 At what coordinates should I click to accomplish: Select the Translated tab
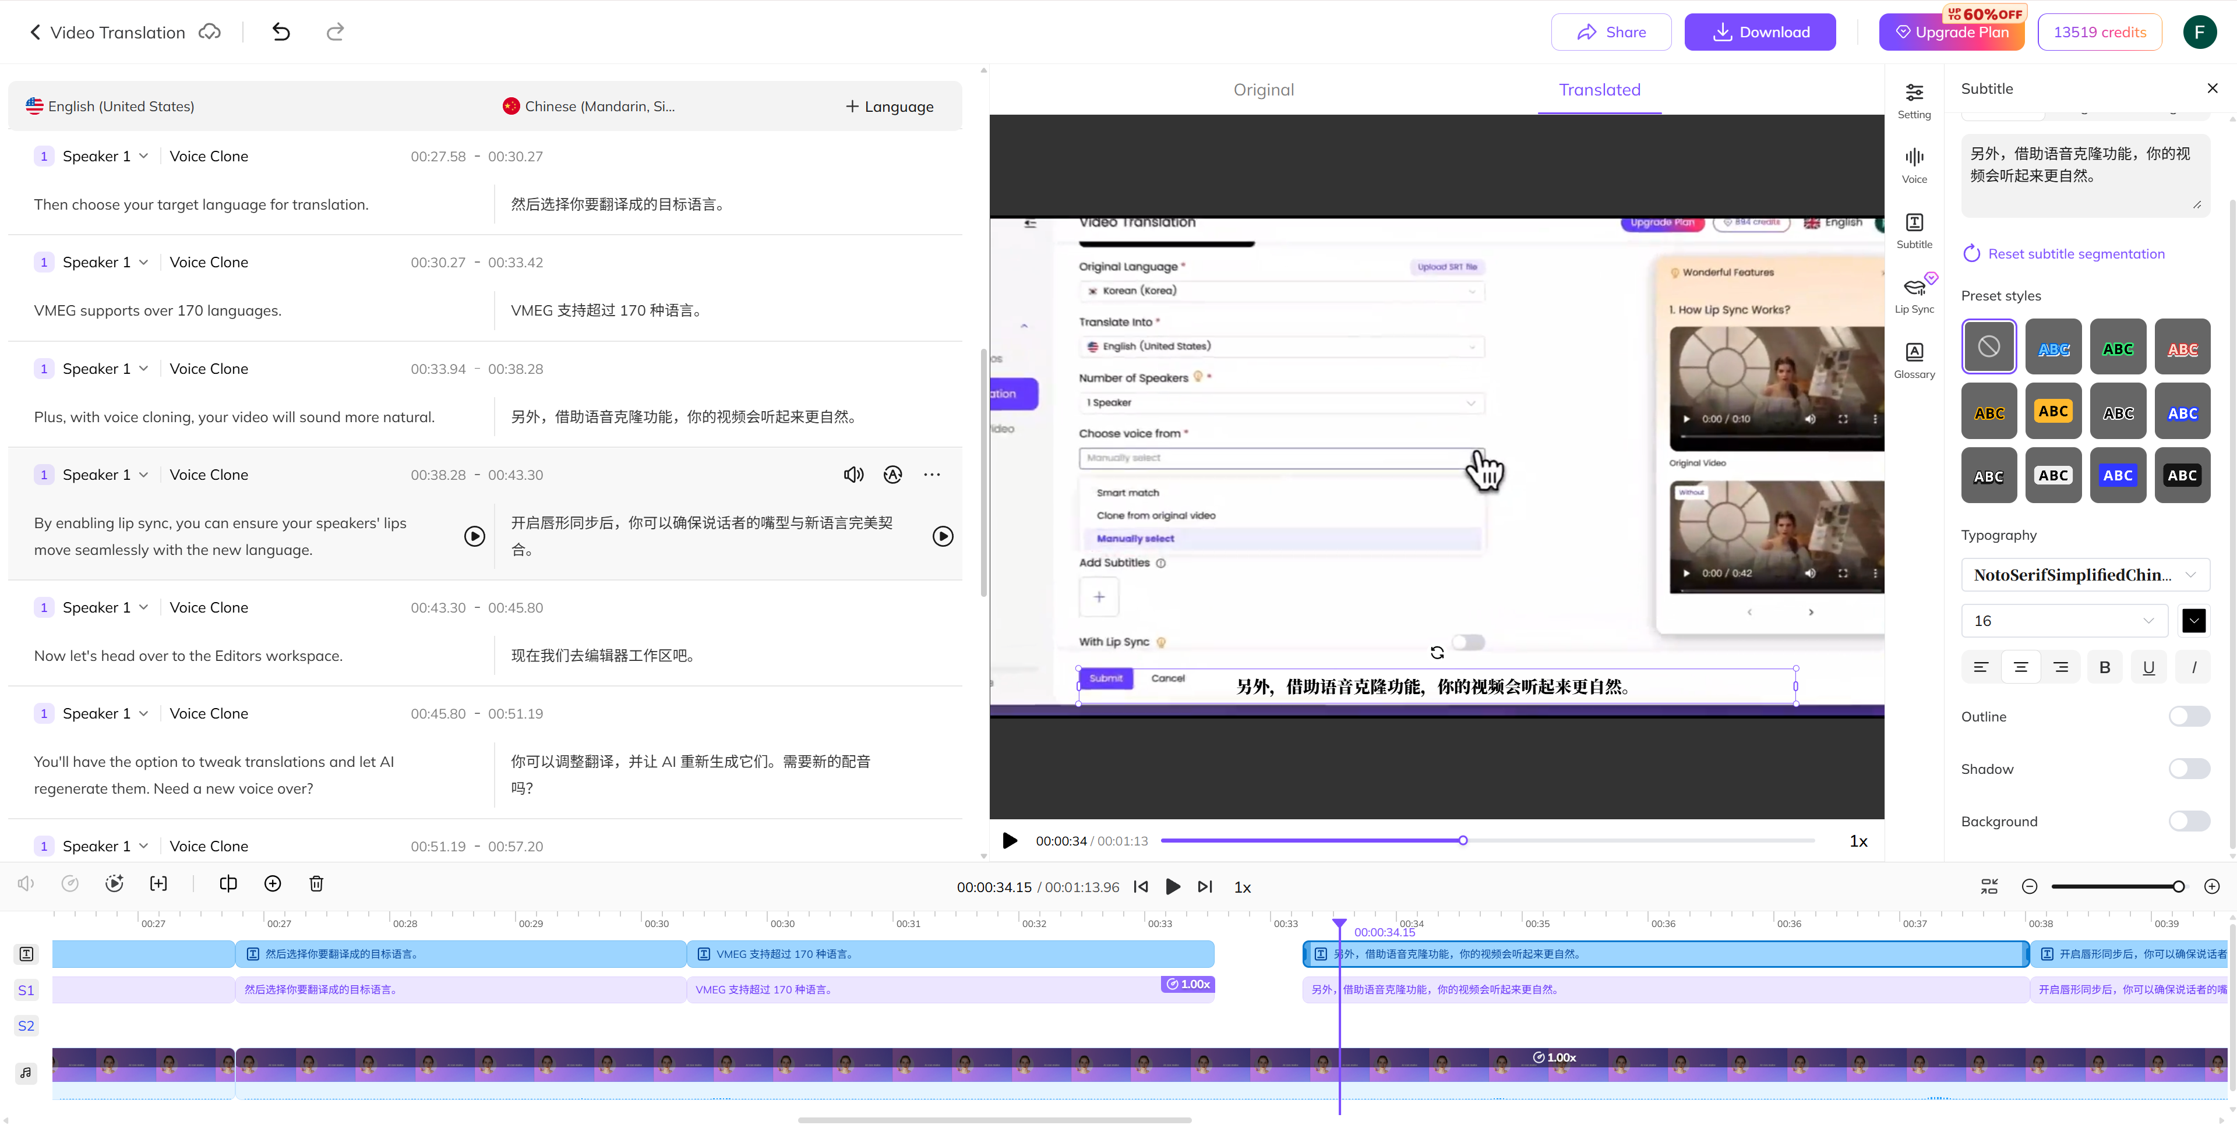click(1599, 90)
